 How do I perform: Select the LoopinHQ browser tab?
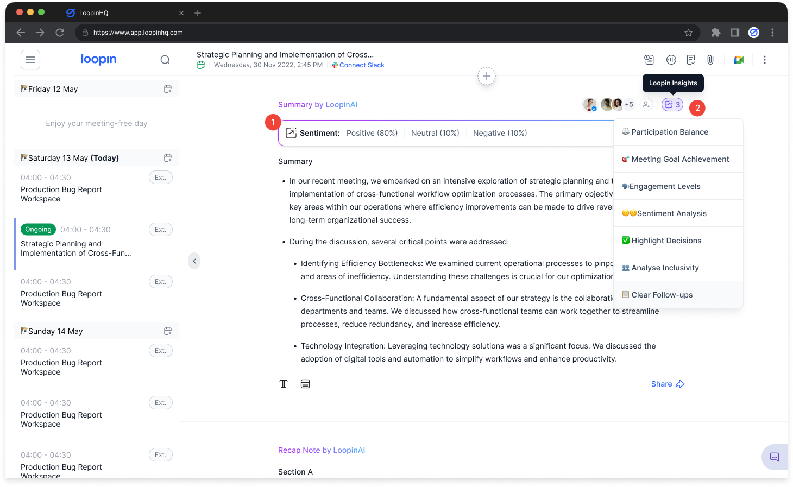click(125, 13)
